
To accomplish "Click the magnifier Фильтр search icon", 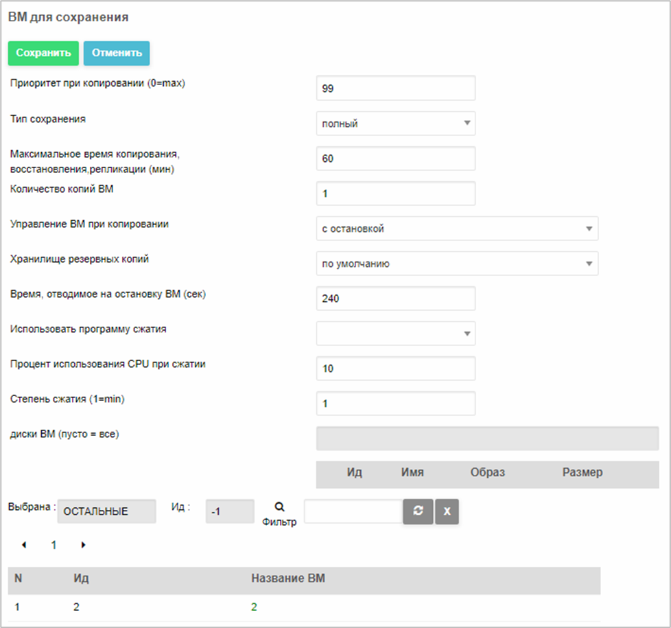I will (x=279, y=507).
